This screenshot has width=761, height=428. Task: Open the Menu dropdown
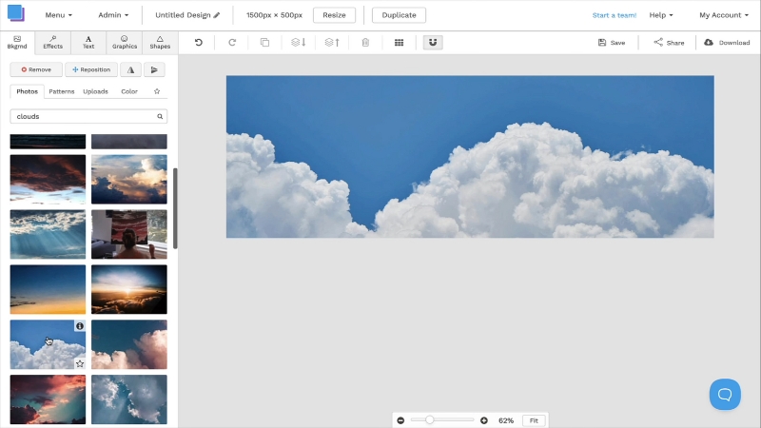click(58, 15)
